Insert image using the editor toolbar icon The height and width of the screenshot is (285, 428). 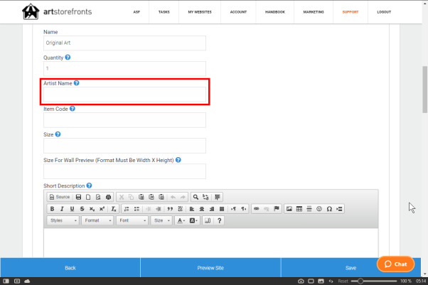click(289, 208)
